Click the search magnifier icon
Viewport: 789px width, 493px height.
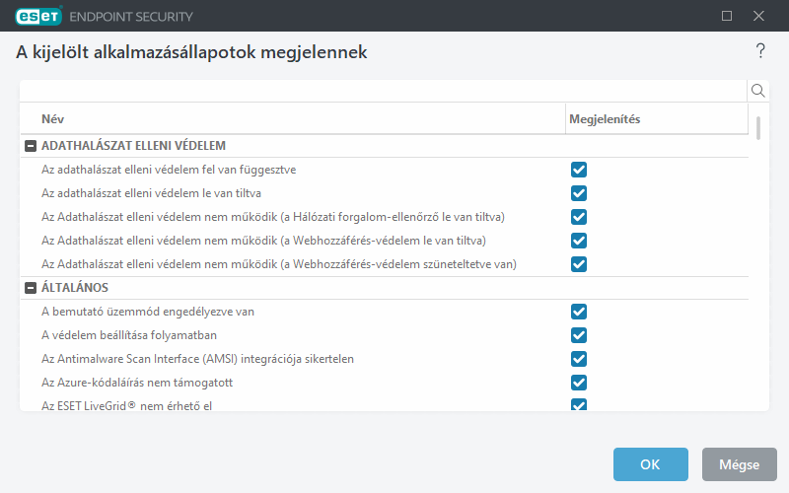coord(758,91)
